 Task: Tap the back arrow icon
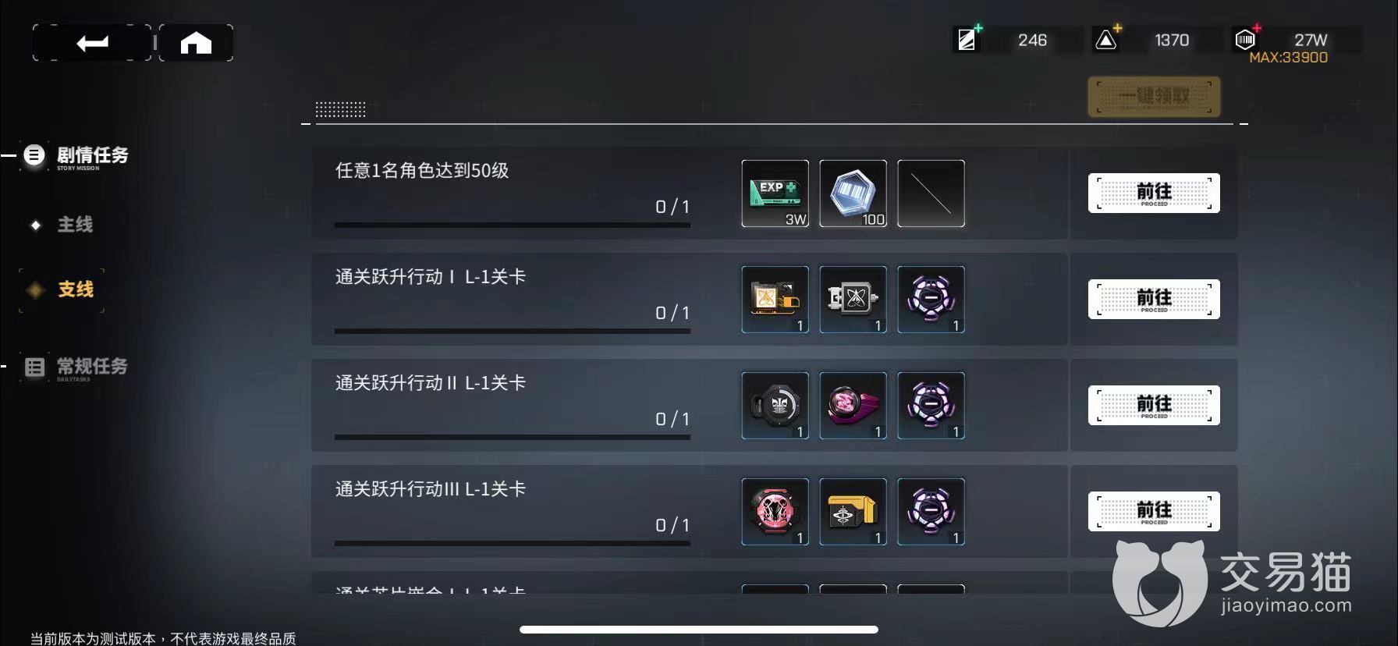92,43
